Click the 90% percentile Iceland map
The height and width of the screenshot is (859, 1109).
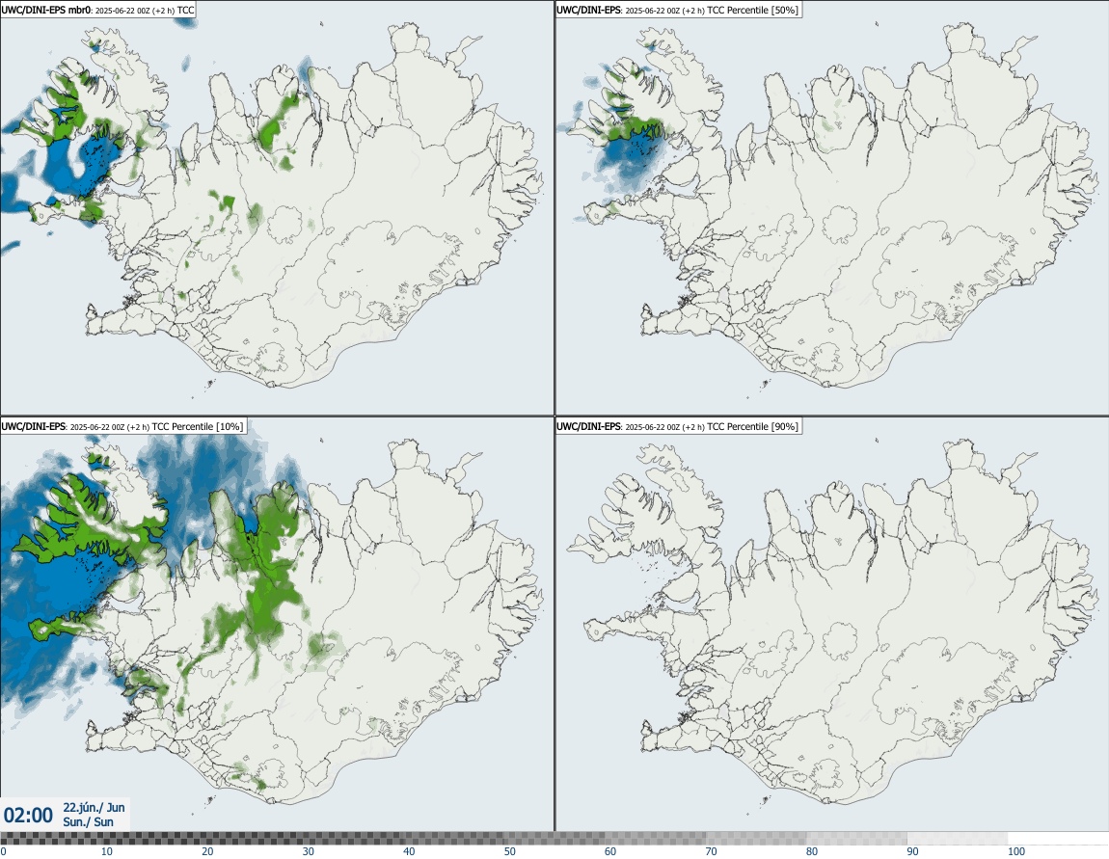tap(831, 625)
